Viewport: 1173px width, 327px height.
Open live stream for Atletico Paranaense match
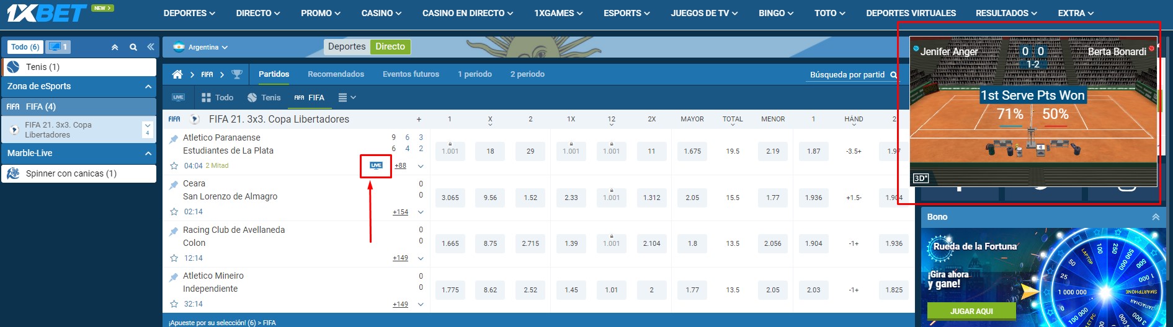point(376,165)
